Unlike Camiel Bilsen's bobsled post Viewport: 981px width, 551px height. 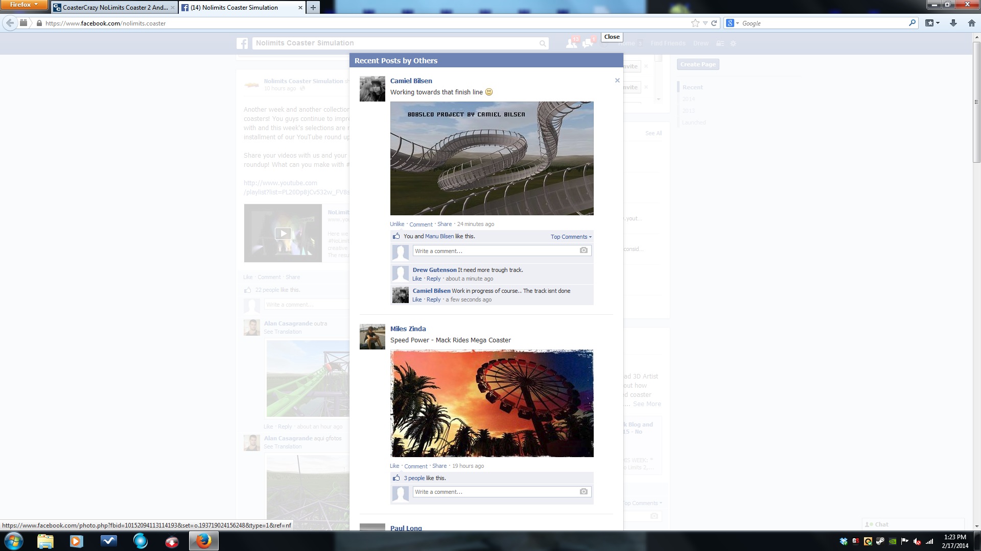[397, 224]
